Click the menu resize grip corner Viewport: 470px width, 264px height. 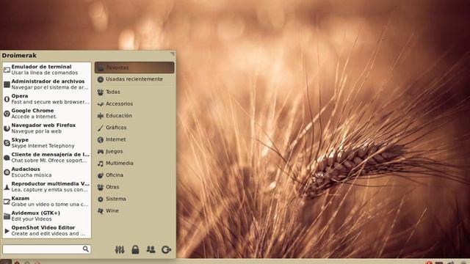[x=173, y=54]
